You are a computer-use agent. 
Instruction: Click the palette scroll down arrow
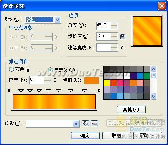[154, 97]
